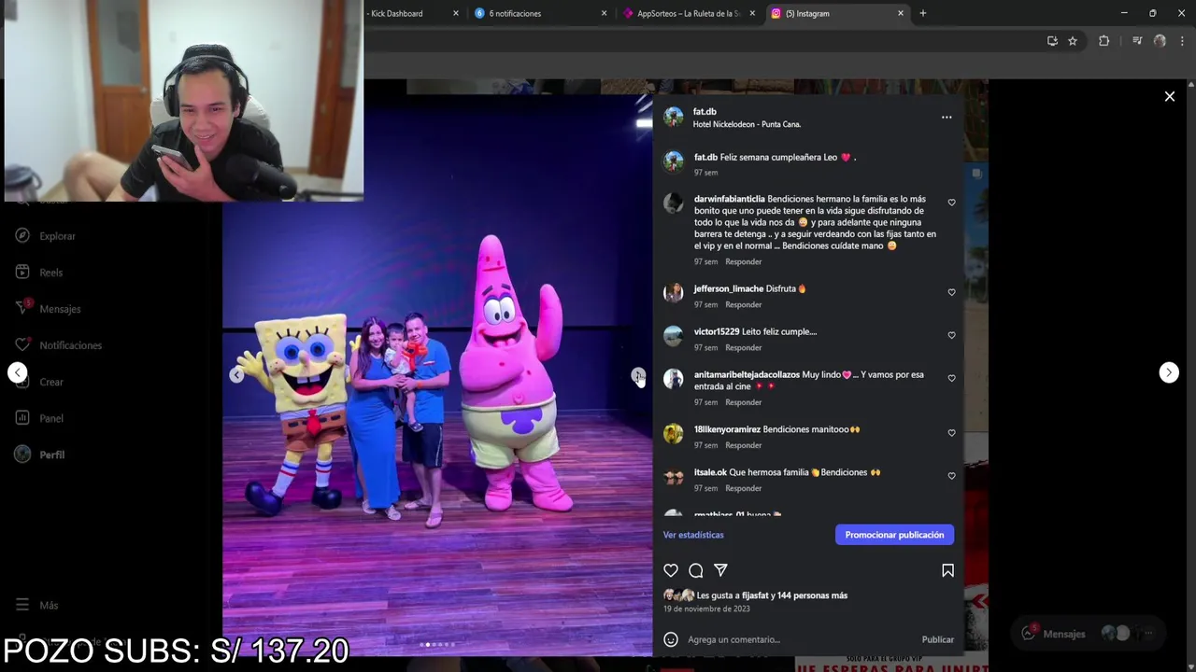Open Notificaciones in Instagram sidebar
Viewport: 1196px width, 672px height.
tap(59, 345)
